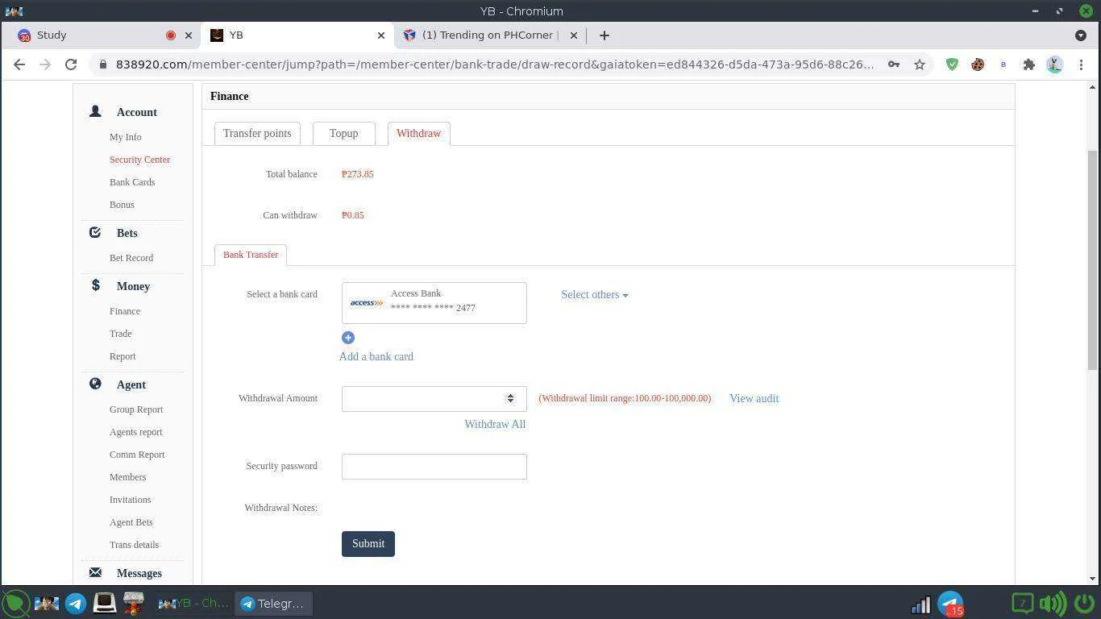Switch to Trending on PHCorner tab
This screenshot has width=1101, height=619.
pos(491,35)
